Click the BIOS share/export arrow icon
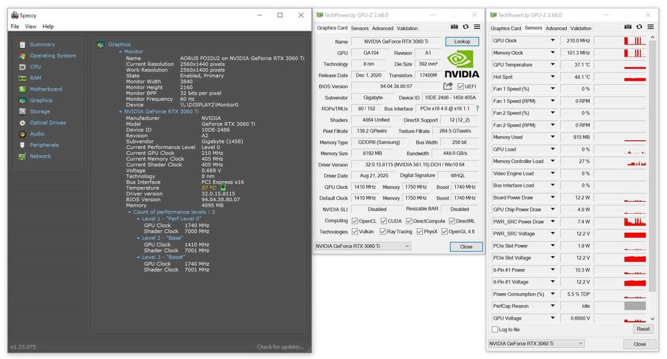Image resolution: width=667 pixels, height=359 pixels. pyautogui.click(x=448, y=86)
